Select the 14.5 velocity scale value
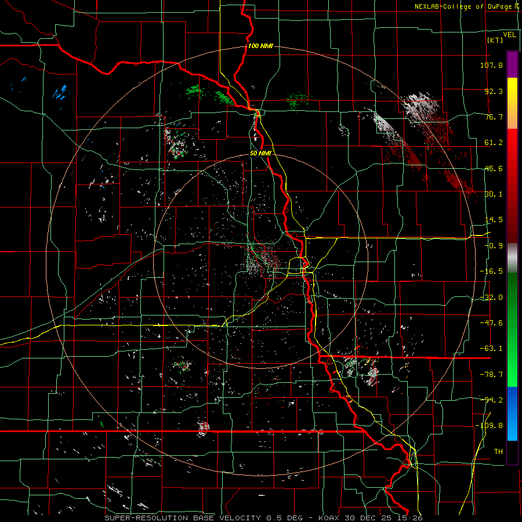 click(x=494, y=220)
